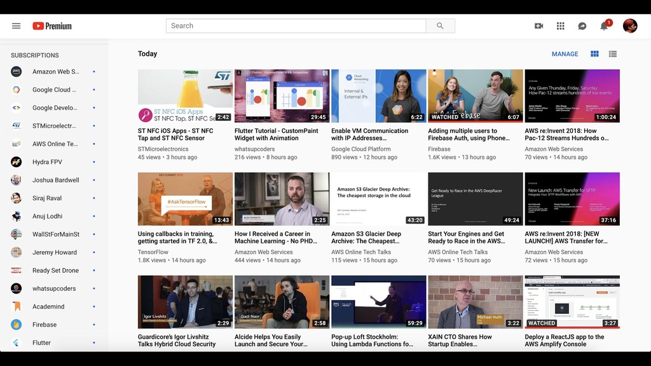Open Google Cloud Platform channel under video
Screen dimensions: 651x366
[x=361, y=149]
